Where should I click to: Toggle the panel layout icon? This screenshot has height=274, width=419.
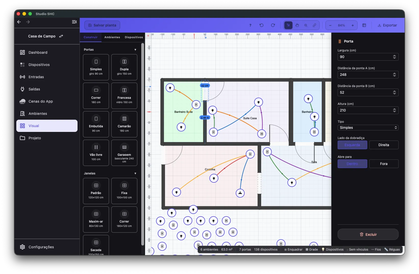pos(364,25)
